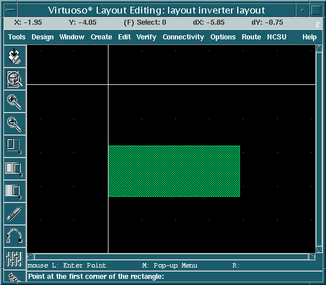Image resolution: width=326 pixels, height=285 pixels.
Task: Open the Properties icon in the toolbar
Action: pyautogui.click(x=15, y=259)
